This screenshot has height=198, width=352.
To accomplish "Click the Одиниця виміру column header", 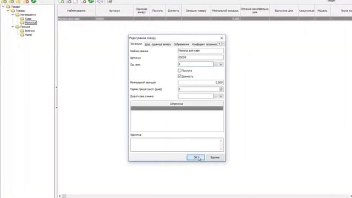I will 142,11.
